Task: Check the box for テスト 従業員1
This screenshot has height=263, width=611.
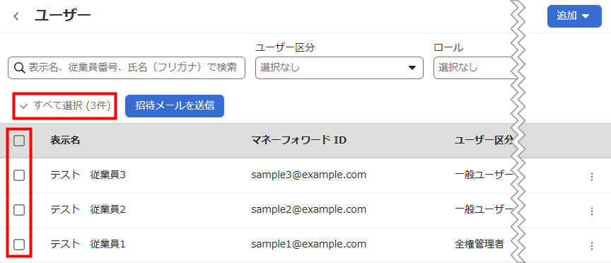Action: 19,245
